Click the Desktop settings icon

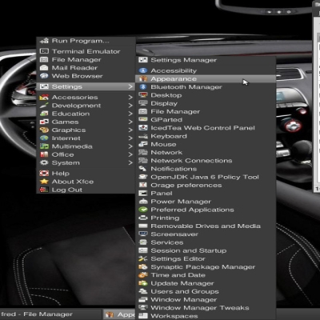coord(143,95)
